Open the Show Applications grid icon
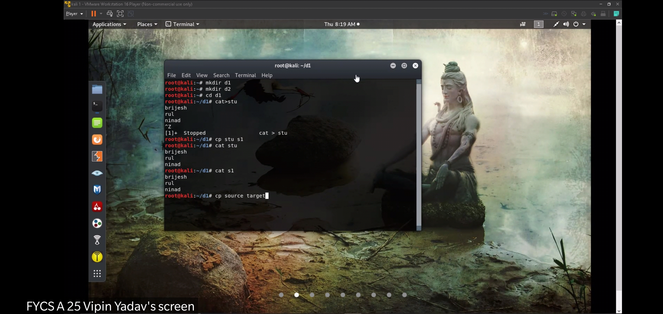This screenshot has height=314, width=663. (x=97, y=273)
